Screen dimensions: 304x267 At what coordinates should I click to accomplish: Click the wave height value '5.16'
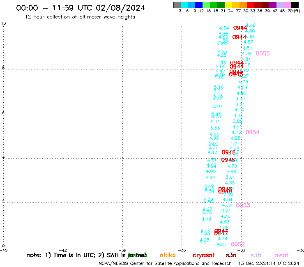pyautogui.click(x=219, y=87)
